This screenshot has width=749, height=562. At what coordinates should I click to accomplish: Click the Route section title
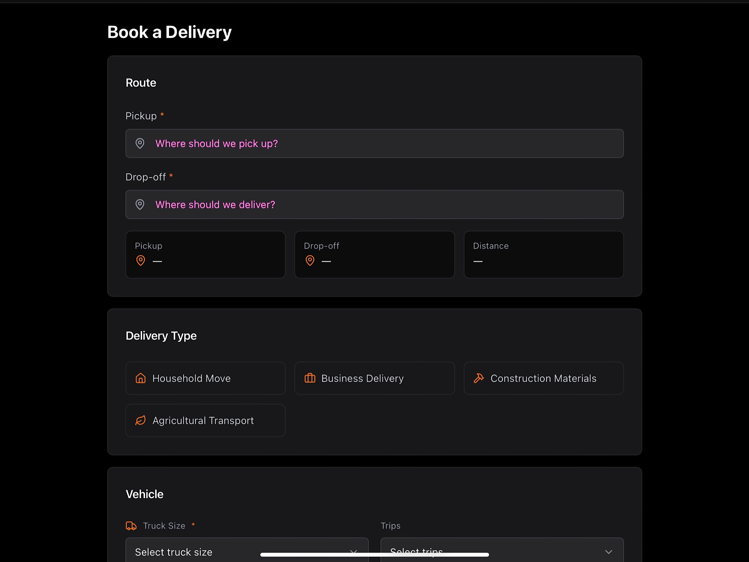[x=141, y=83]
